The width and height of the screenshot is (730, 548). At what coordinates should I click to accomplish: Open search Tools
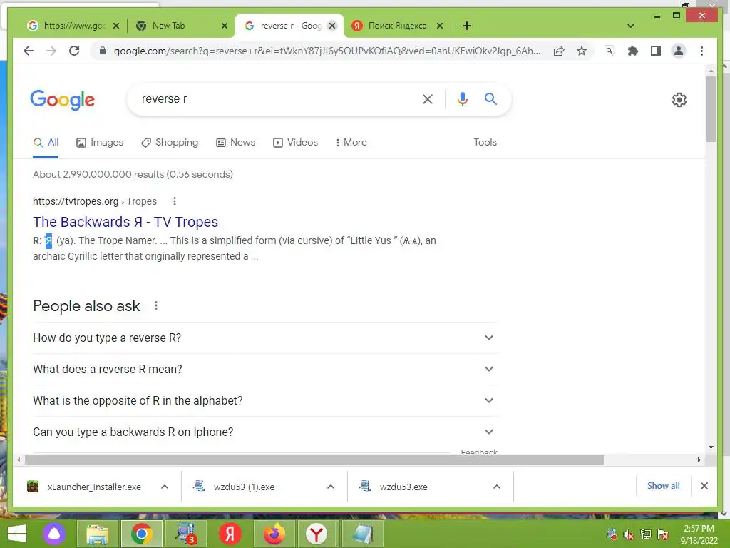(x=485, y=143)
